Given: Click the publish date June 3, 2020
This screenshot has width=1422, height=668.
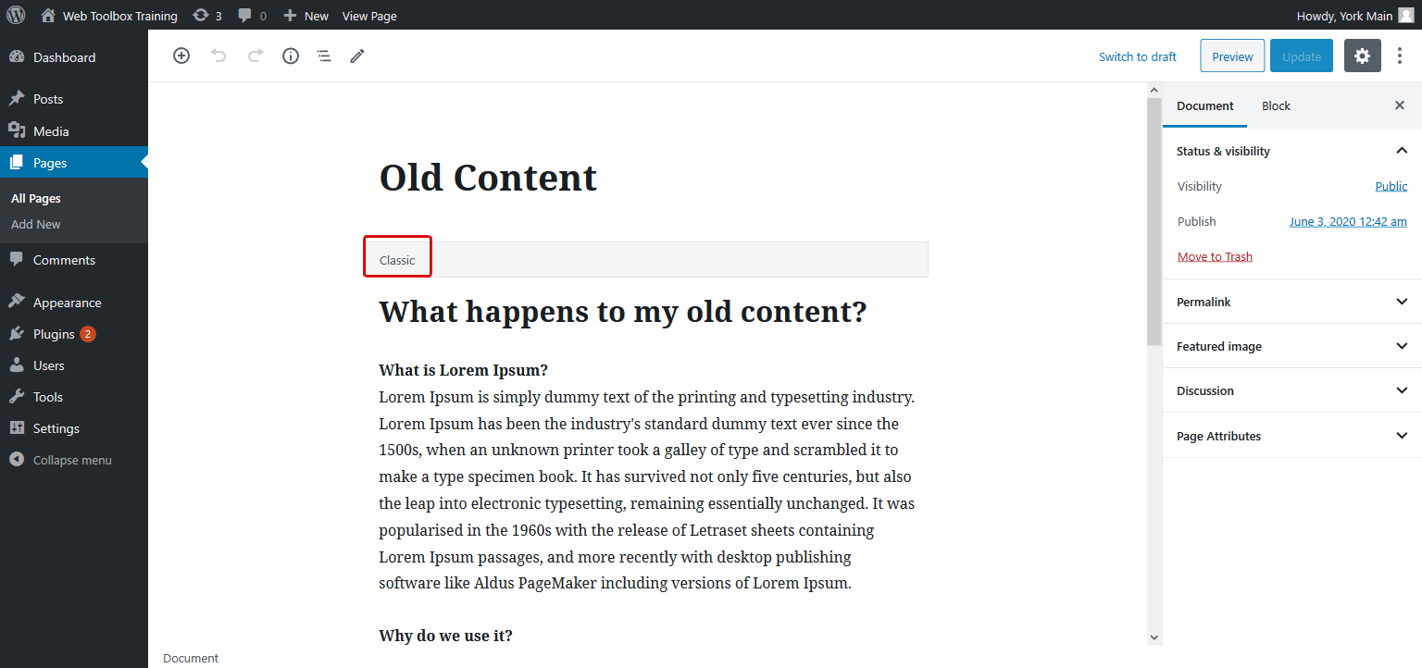Looking at the screenshot, I should point(1348,221).
